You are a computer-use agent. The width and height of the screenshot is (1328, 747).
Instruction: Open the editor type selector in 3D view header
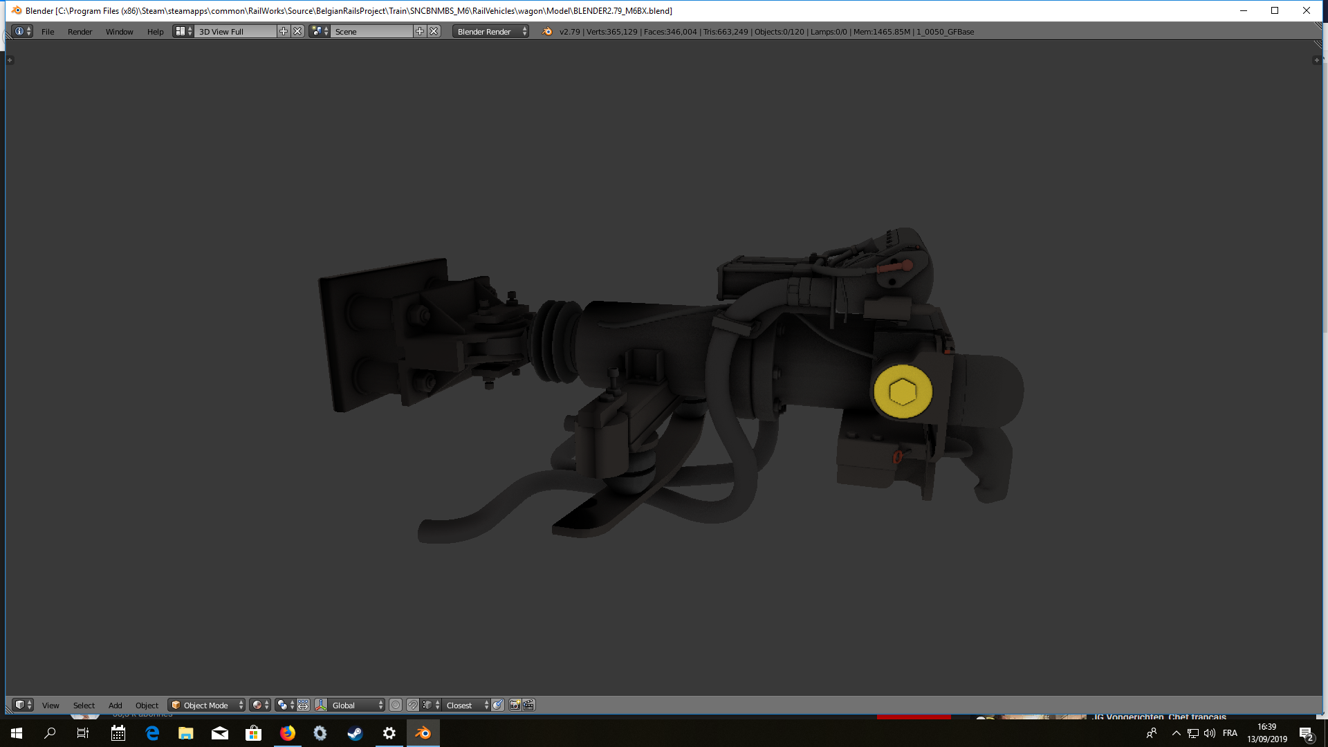coord(23,705)
